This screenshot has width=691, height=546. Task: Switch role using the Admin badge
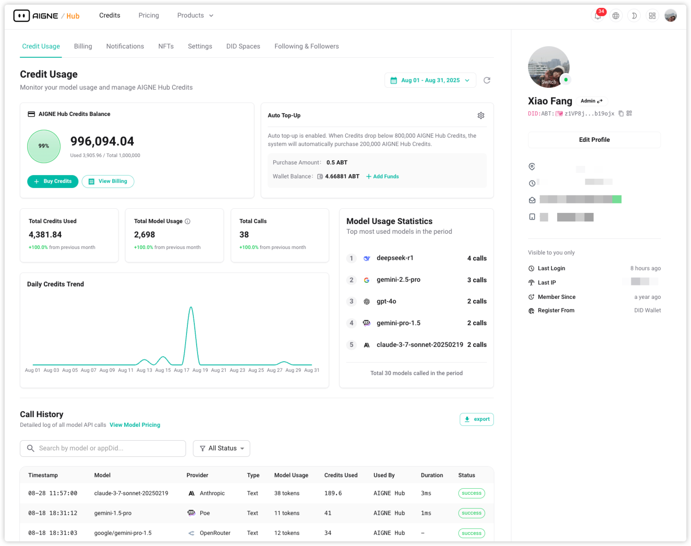click(591, 101)
